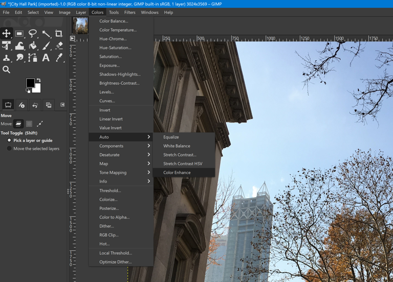Expand the Components submenu

[x=121, y=146]
